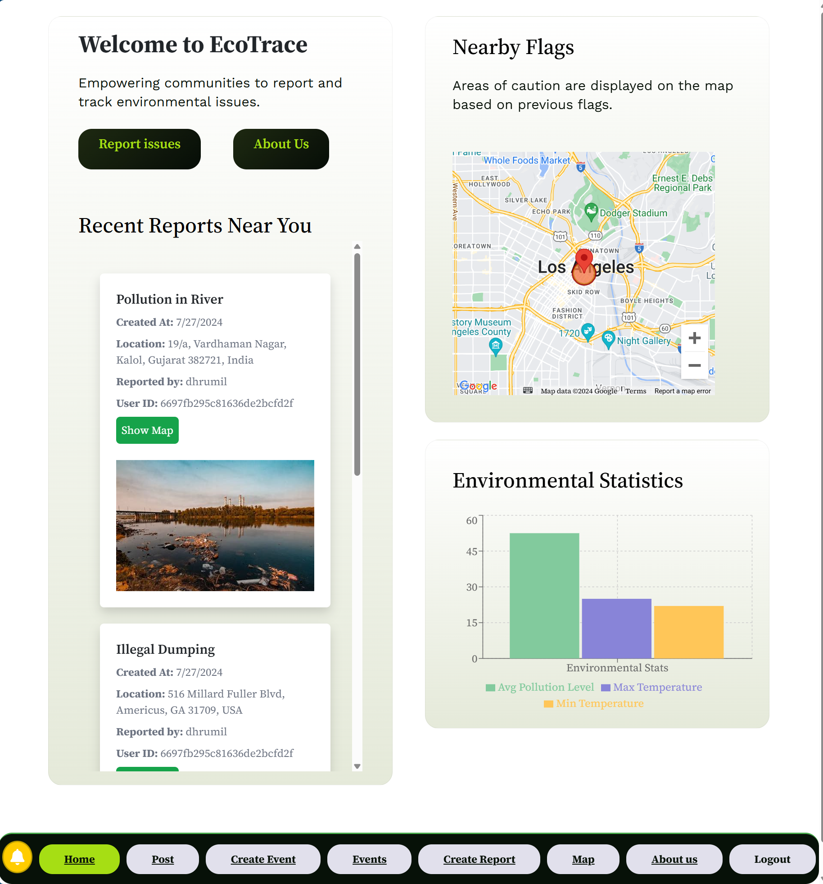
Task: Open Create Report in the navigation bar
Action: (x=479, y=859)
